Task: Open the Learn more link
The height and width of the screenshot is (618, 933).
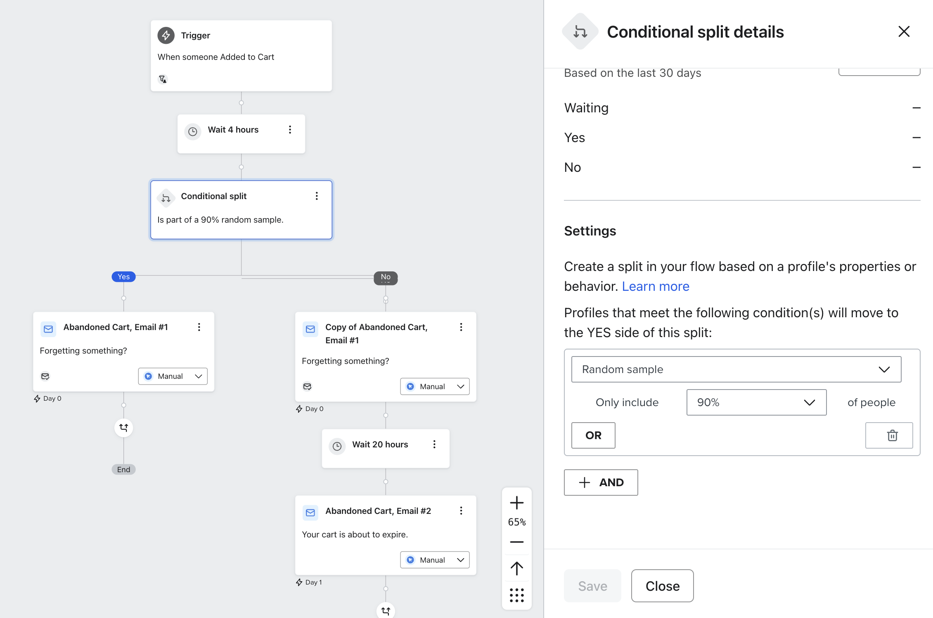Action: point(656,286)
